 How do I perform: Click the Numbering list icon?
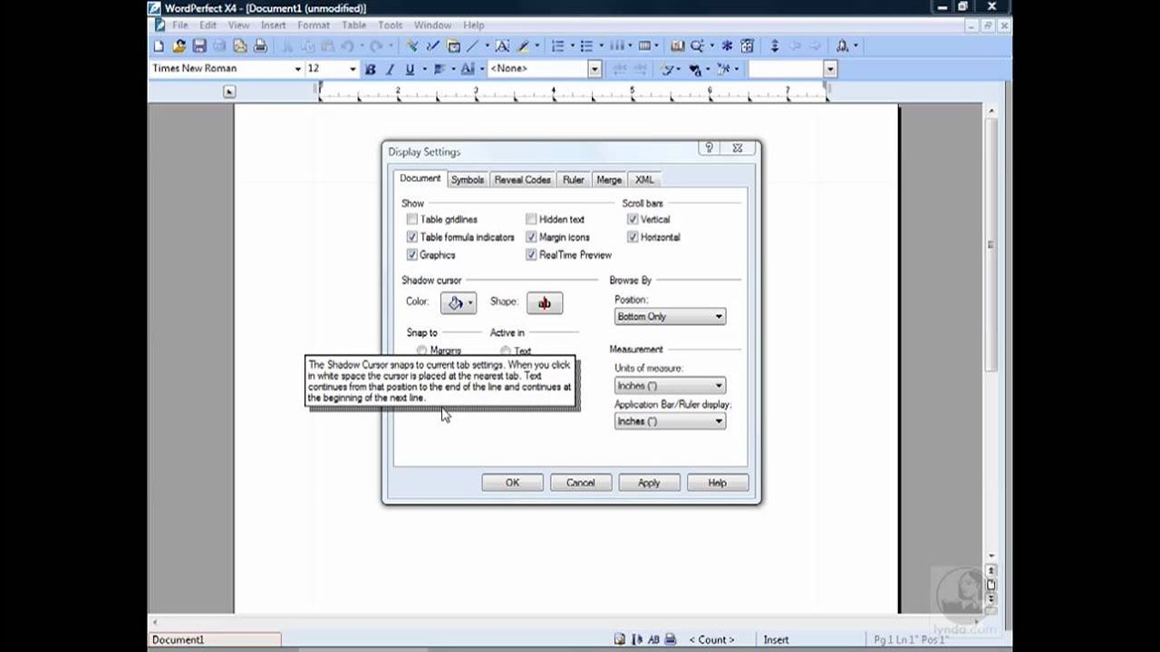(x=557, y=45)
